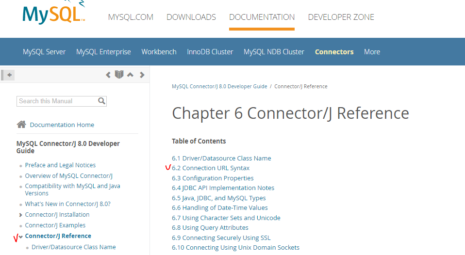
Task: Open 6.6 Handling of Date-Time Values
Action: 220,207
